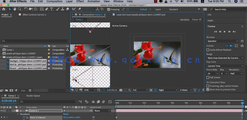Select the Hand tool

click(15, 9)
